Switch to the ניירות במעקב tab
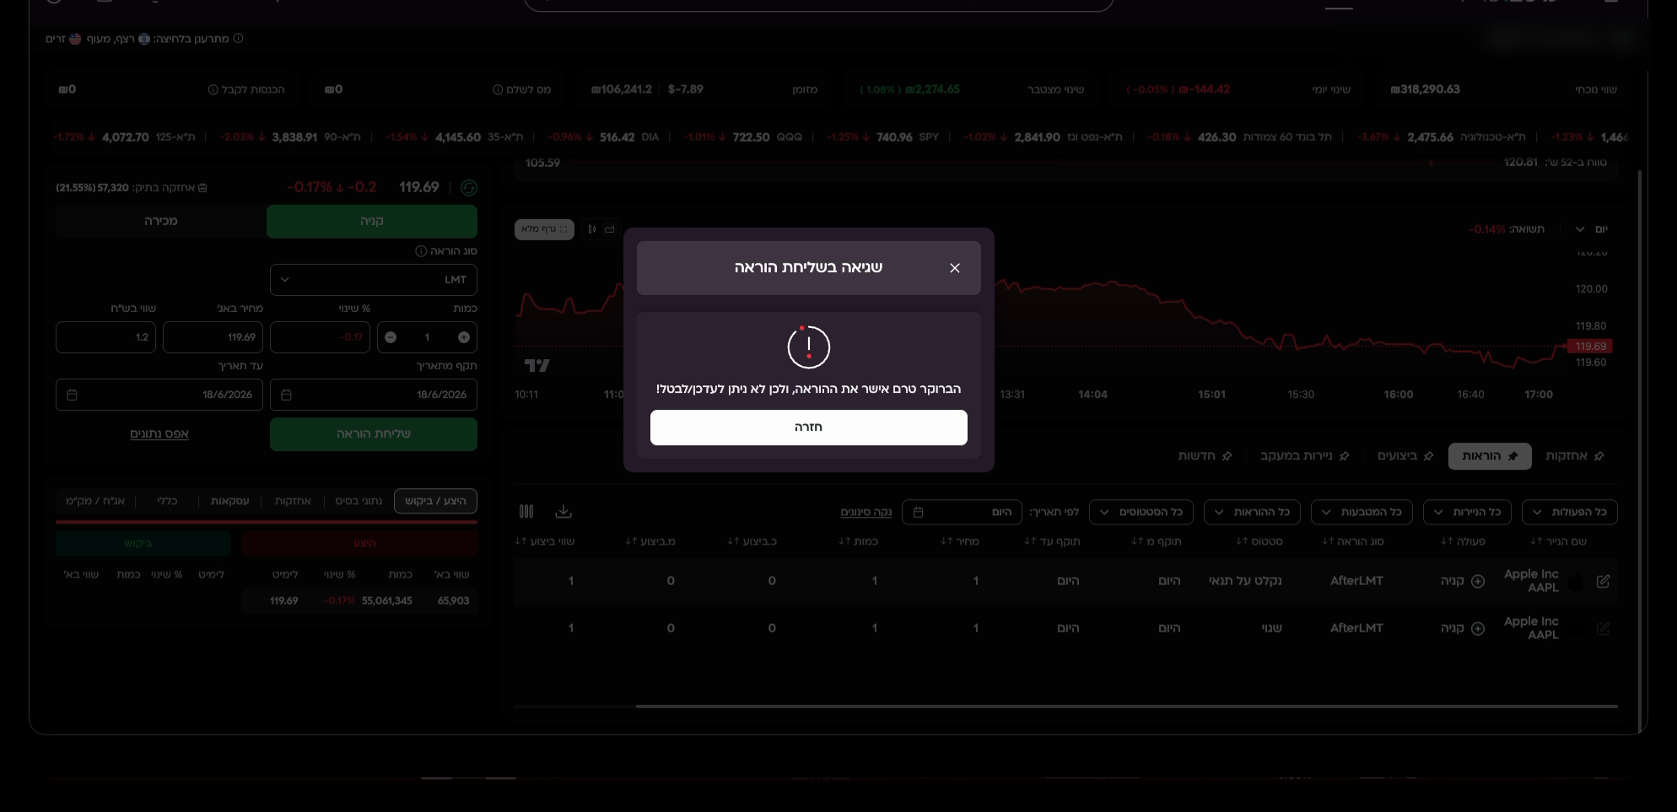Screen dimensions: 1677x812 [x=1305, y=456]
